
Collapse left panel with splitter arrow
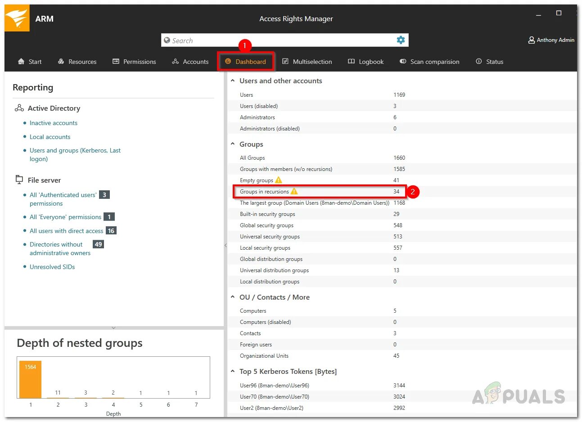(226, 245)
